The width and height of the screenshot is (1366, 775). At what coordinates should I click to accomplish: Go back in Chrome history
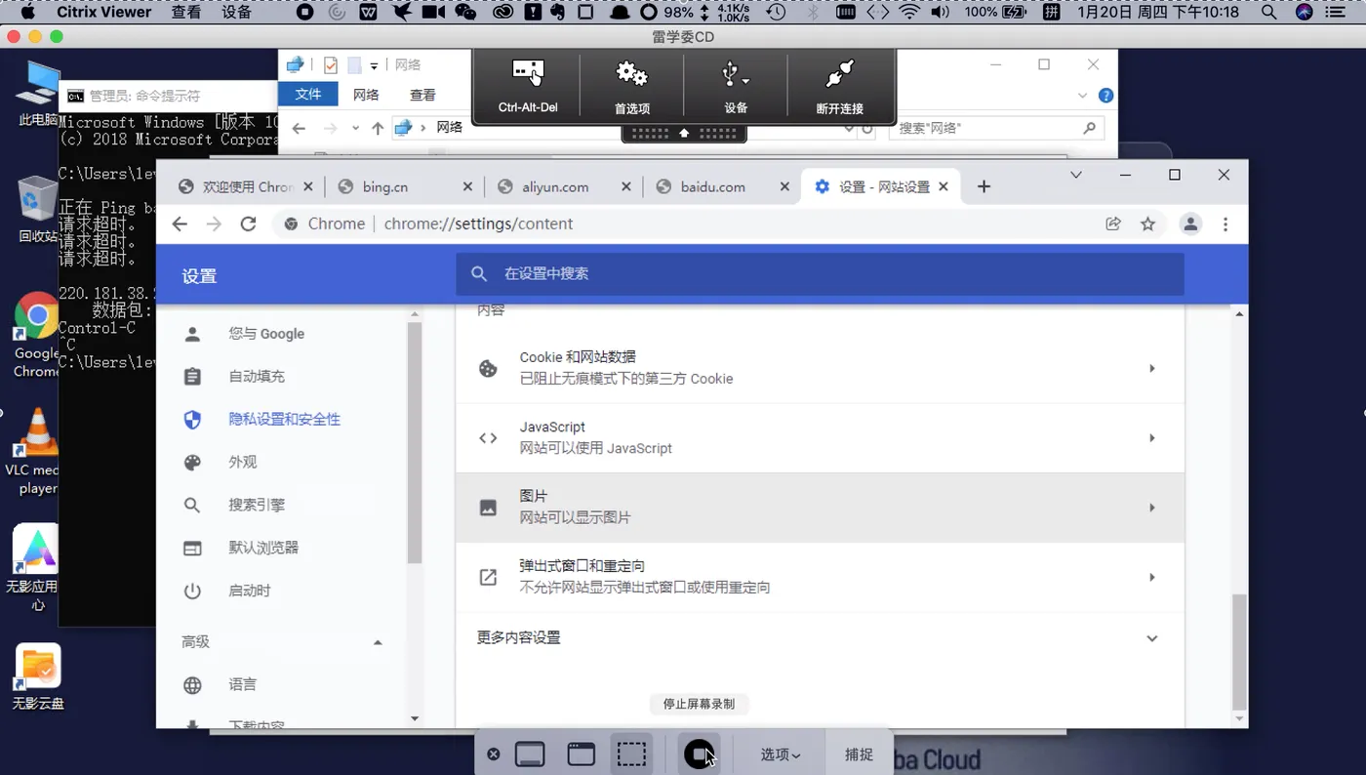click(180, 224)
